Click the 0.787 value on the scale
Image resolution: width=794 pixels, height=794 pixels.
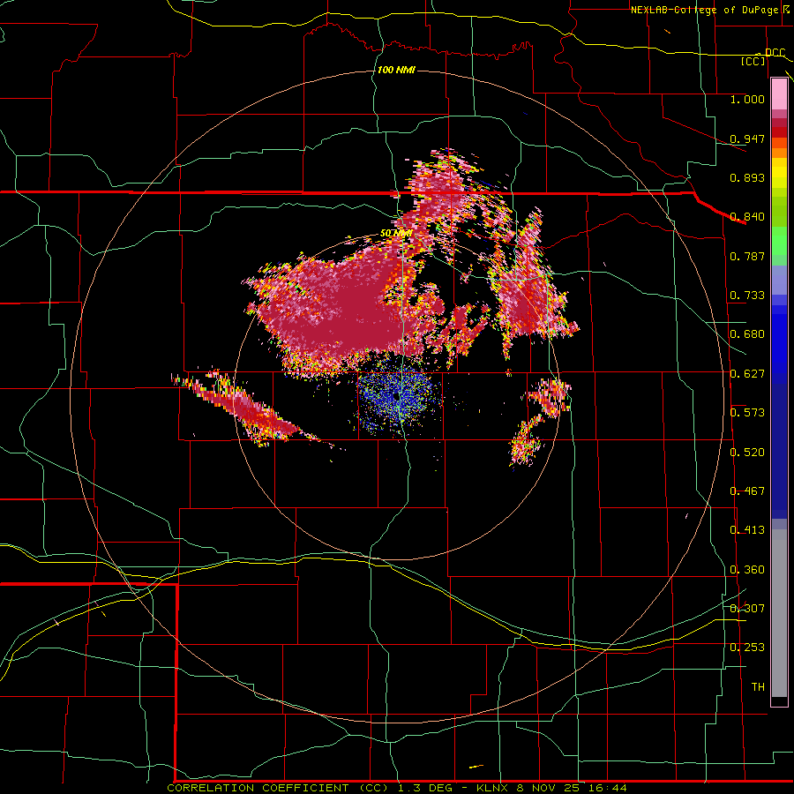click(747, 256)
